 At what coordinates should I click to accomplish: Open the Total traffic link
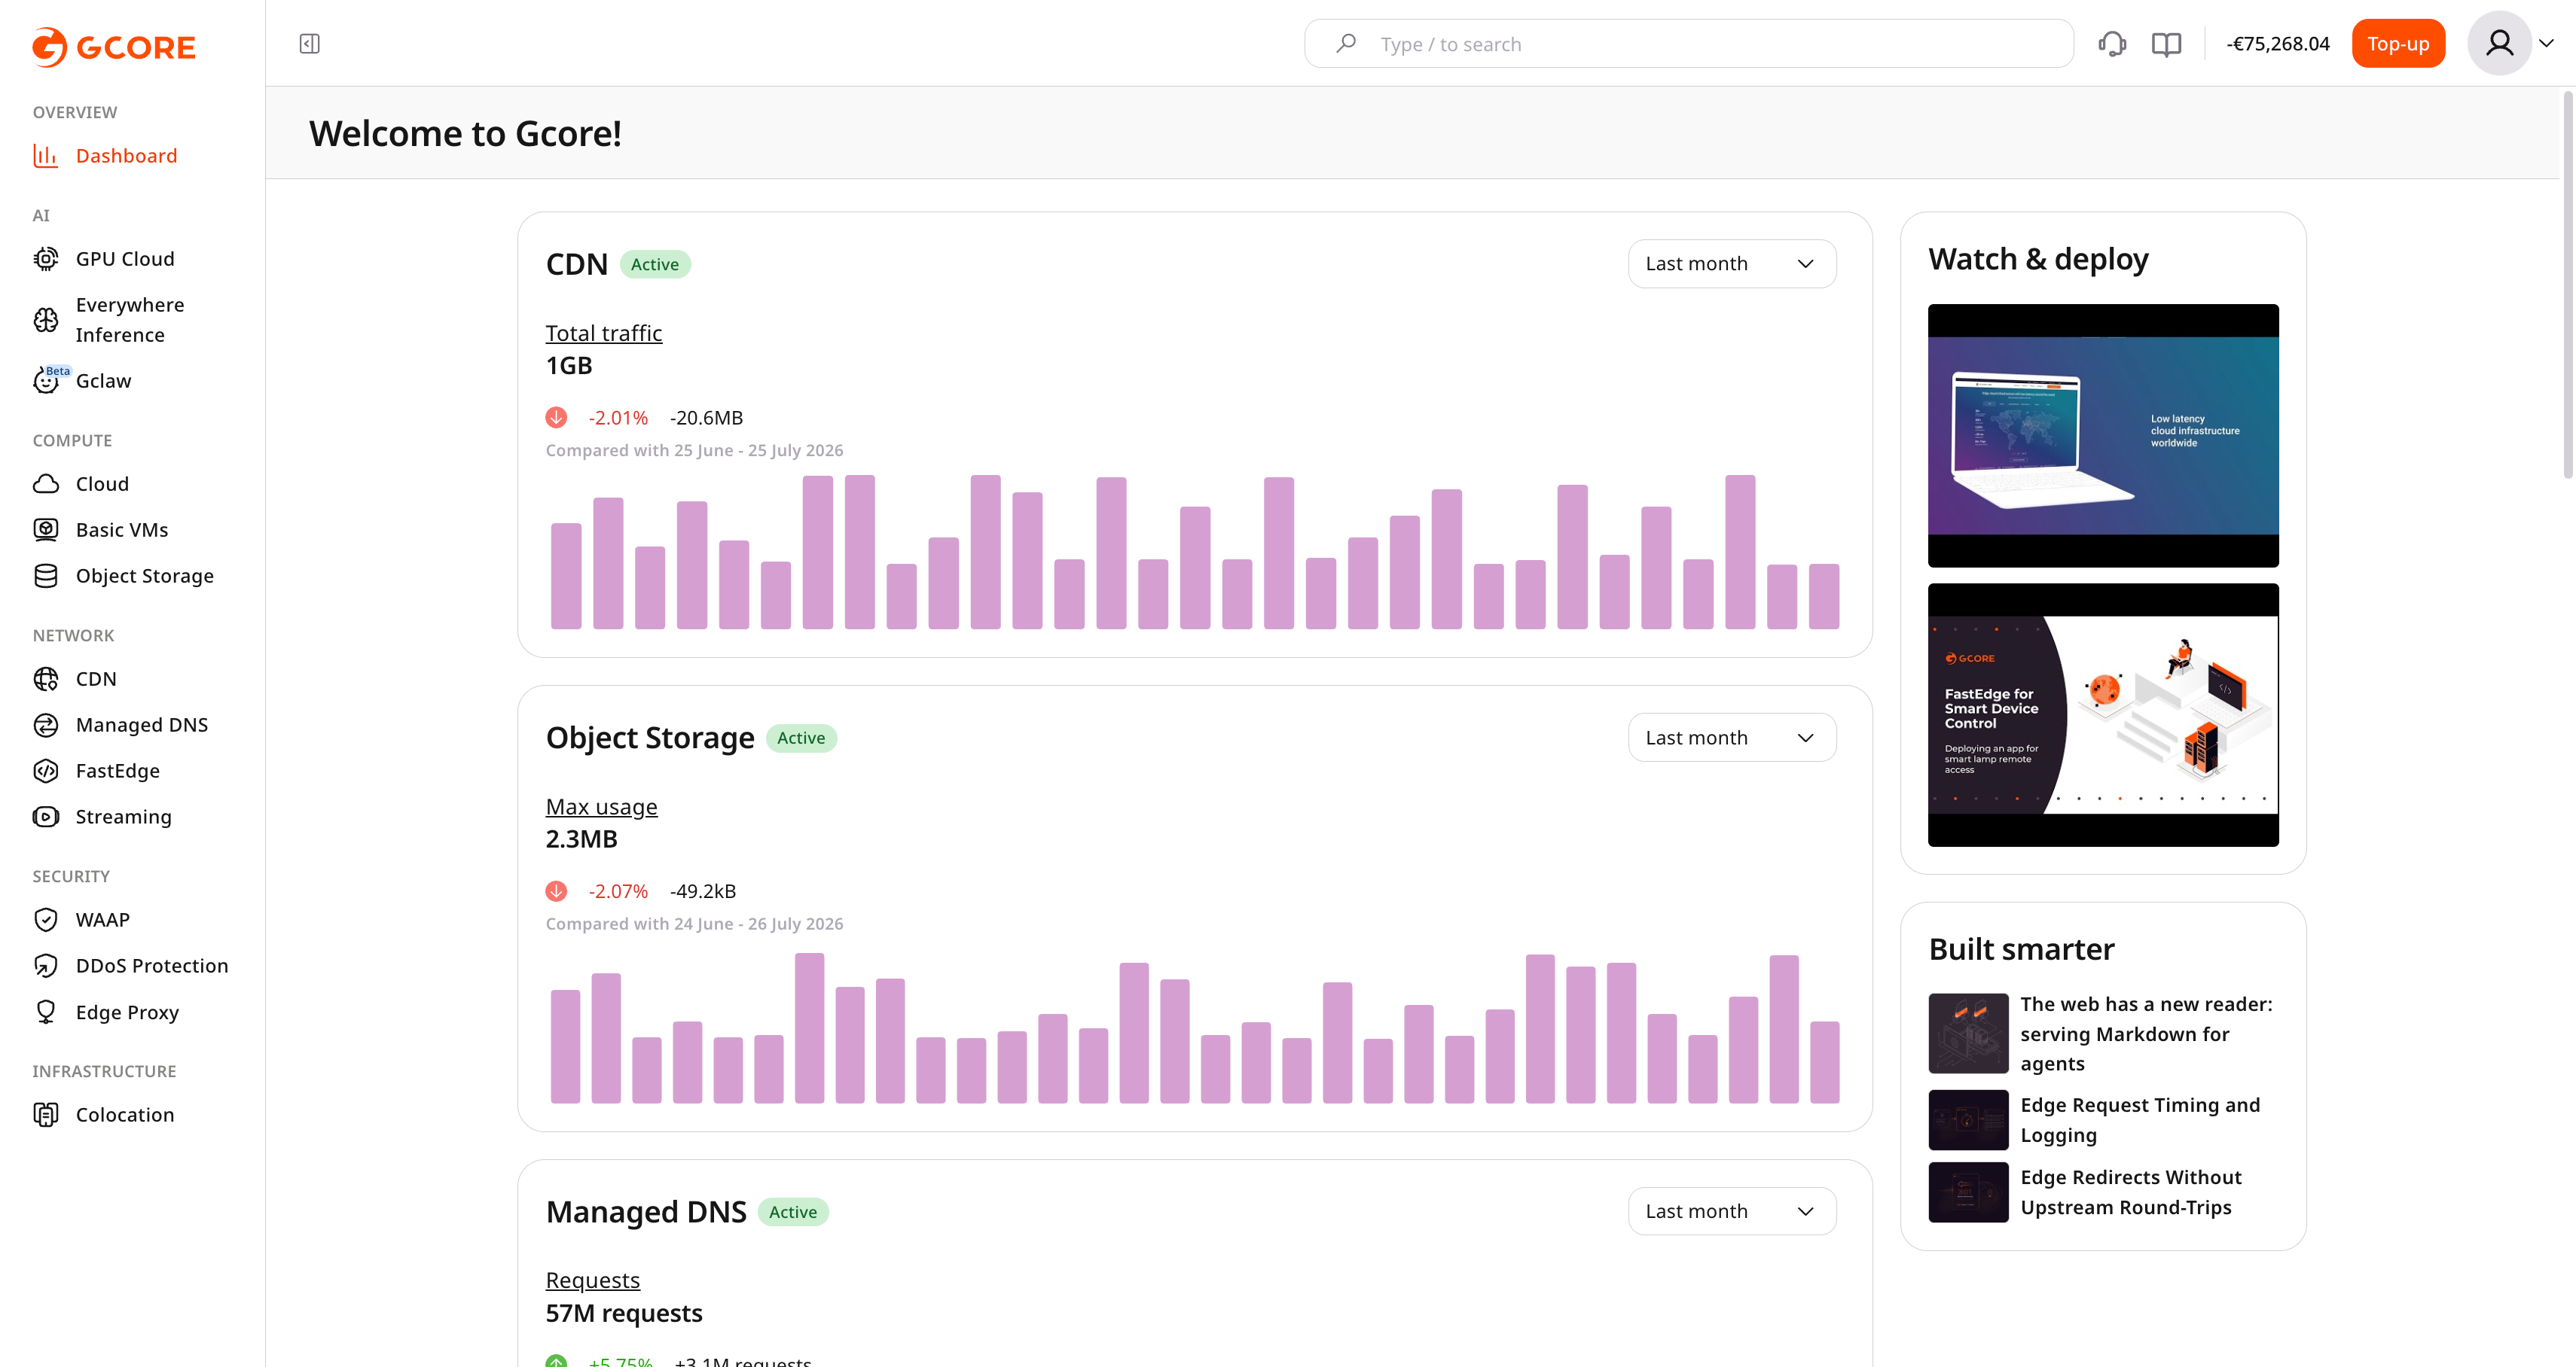click(604, 333)
